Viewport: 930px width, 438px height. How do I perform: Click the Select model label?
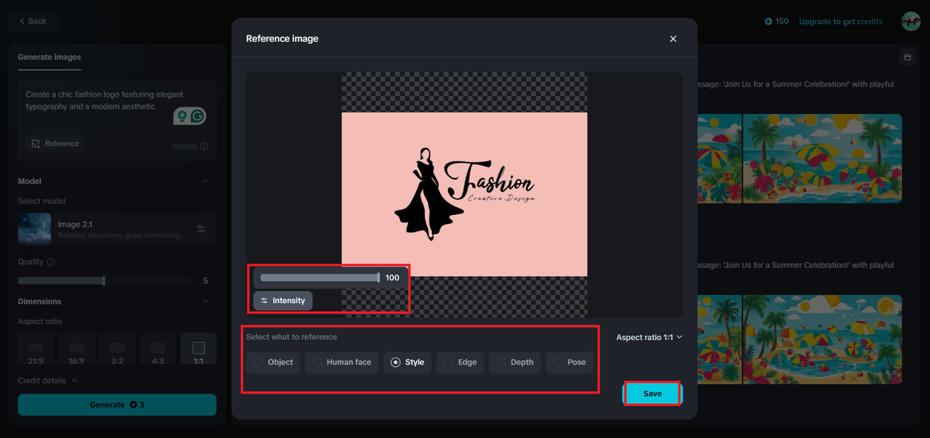click(41, 201)
